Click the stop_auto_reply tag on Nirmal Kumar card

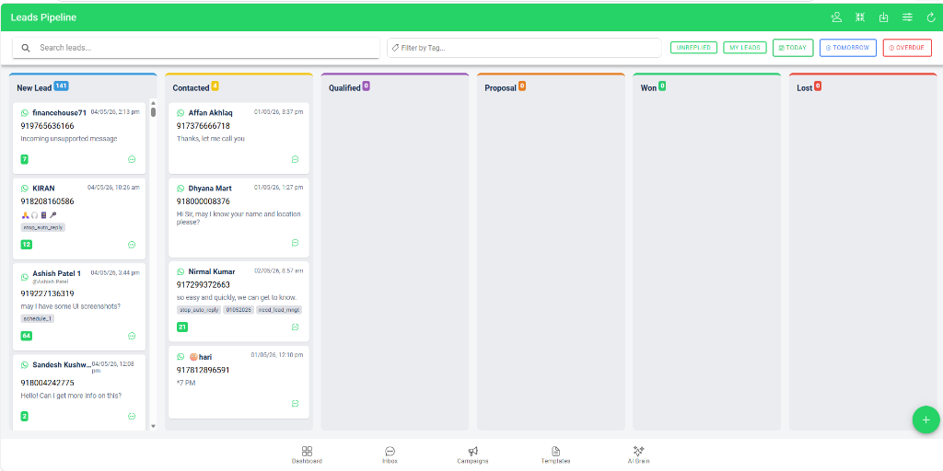tap(199, 310)
